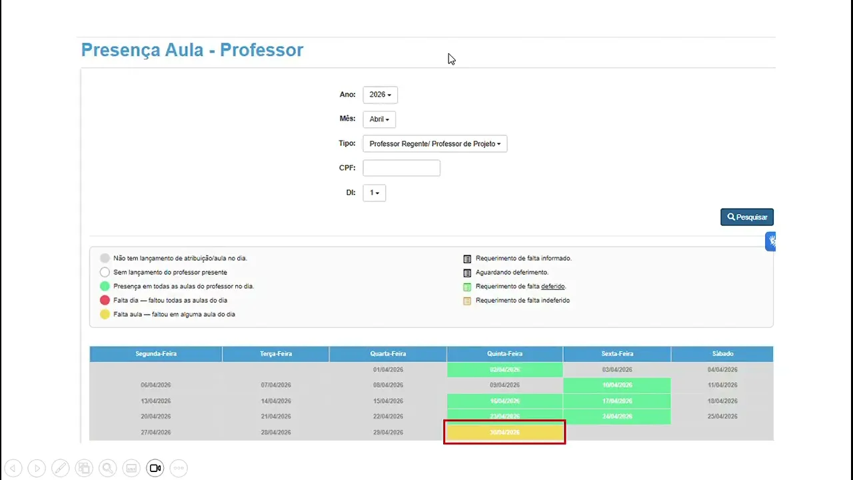Click the 29/04/2026 date cell
This screenshot has width=853, height=480.
coord(388,433)
